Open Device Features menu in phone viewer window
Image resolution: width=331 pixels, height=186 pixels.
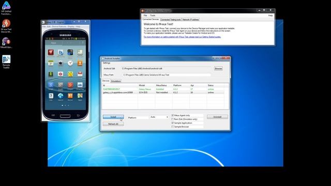pos(59,26)
